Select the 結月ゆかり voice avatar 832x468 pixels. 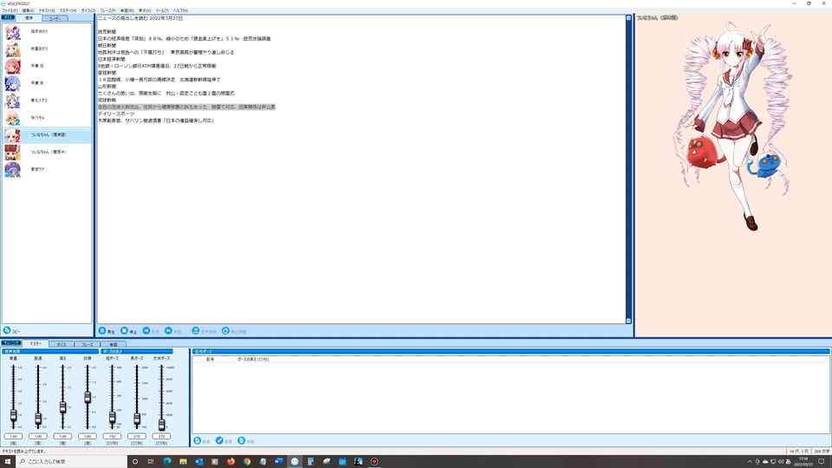pyautogui.click(x=13, y=32)
